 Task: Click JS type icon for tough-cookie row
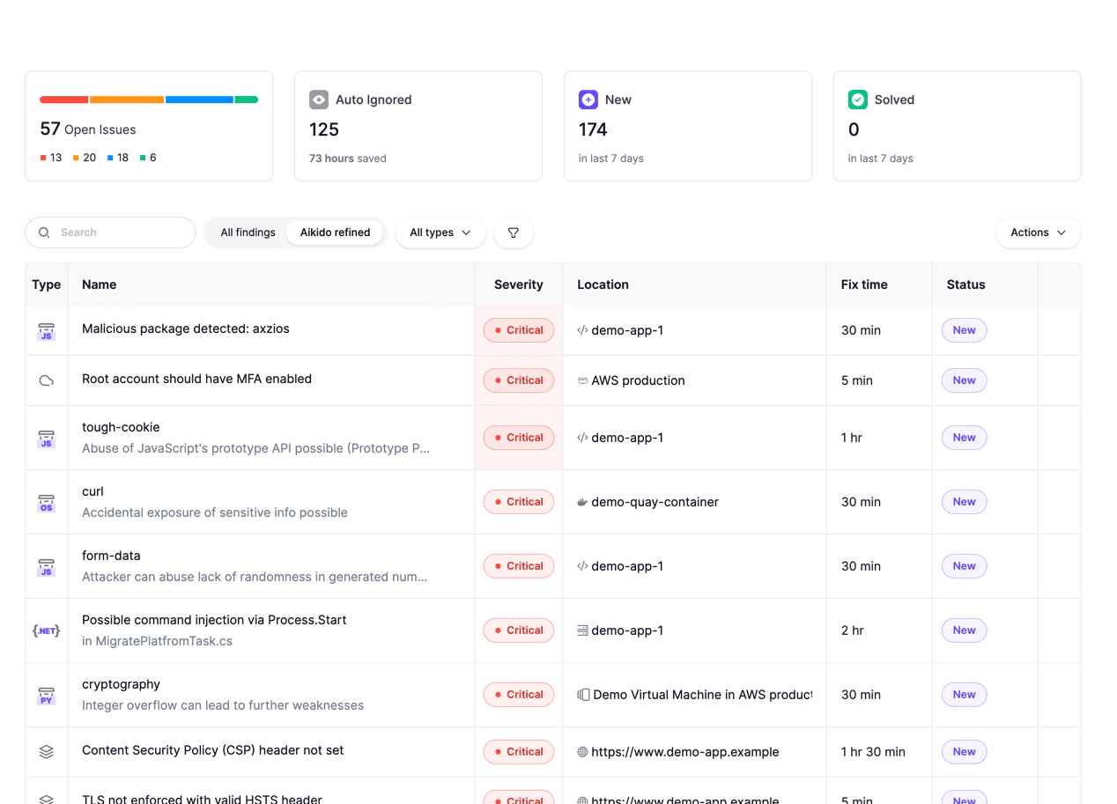[x=47, y=439]
